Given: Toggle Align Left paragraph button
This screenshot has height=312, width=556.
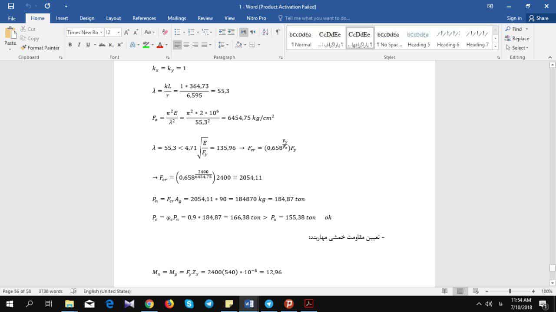Looking at the screenshot, I should (x=177, y=45).
